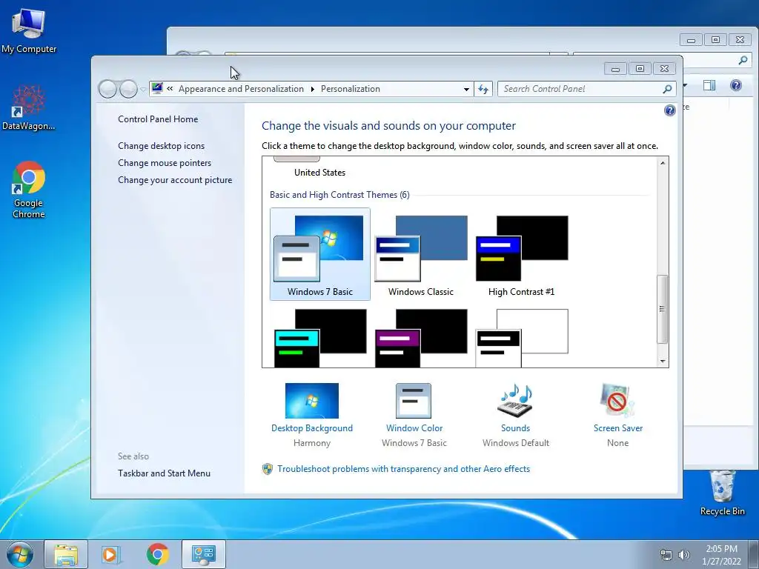Open Change desktop icons link
The height and width of the screenshot is (569, 759).
click(x=161, y=146)
